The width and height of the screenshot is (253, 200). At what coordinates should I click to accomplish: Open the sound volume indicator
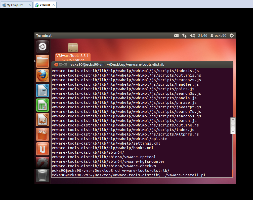192,36
